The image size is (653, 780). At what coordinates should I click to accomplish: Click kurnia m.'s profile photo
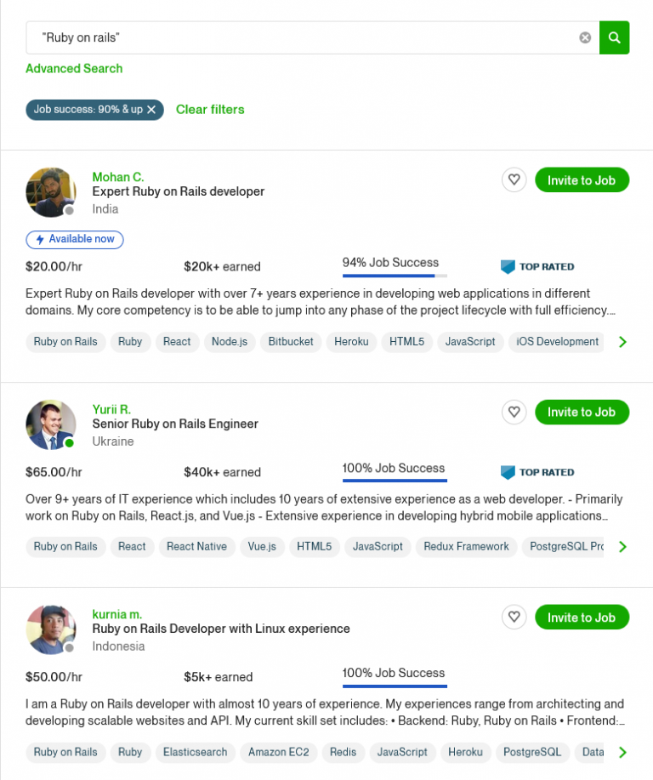pyautogui.click(x=50, y=629)
